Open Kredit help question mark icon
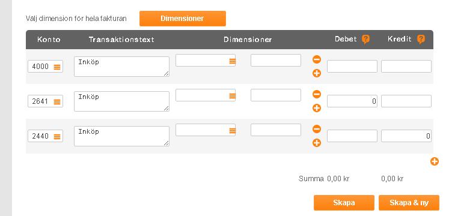The image size is (449, 216). (421, 39)
